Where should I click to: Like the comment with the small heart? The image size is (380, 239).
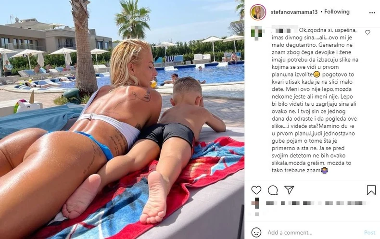pyautogui.click(x=367, y=33)
